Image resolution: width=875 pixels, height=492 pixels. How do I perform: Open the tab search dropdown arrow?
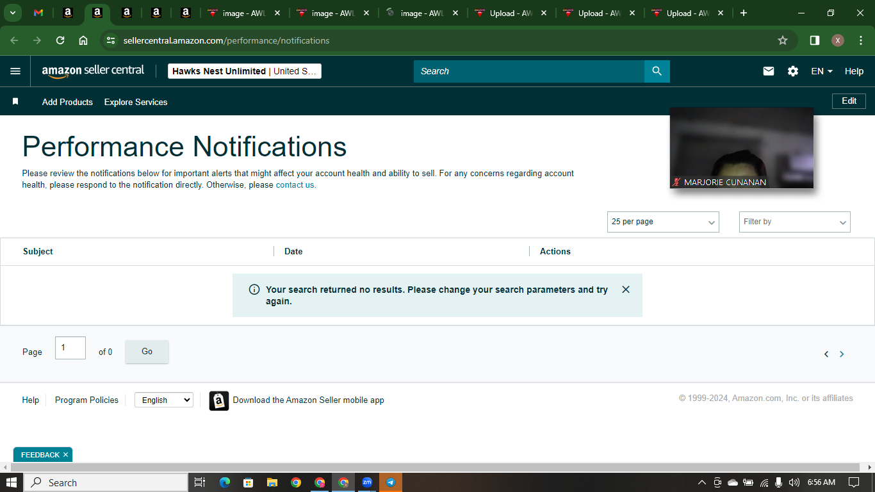[13, 13]
